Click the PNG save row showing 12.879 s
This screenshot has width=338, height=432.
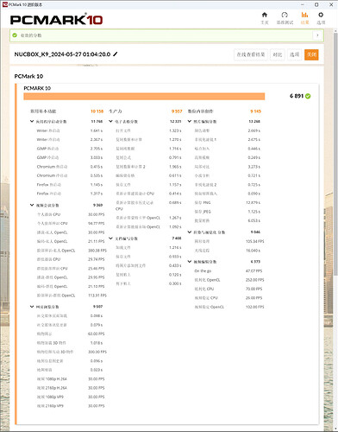pyautogui.click(x=228, y=203)
